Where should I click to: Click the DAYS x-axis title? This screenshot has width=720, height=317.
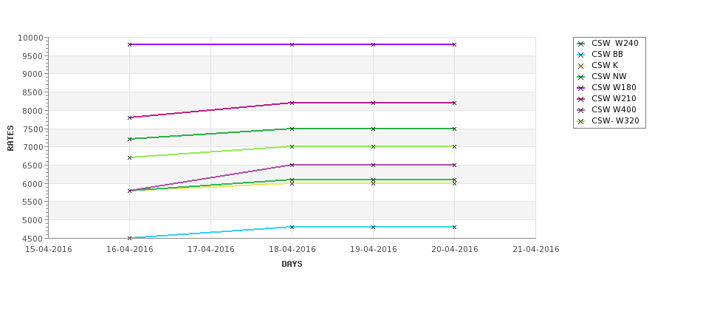[x=292, y=265]
